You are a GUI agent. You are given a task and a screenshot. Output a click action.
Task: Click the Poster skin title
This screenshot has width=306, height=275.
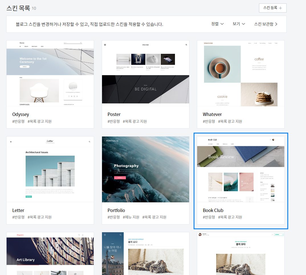114,114
